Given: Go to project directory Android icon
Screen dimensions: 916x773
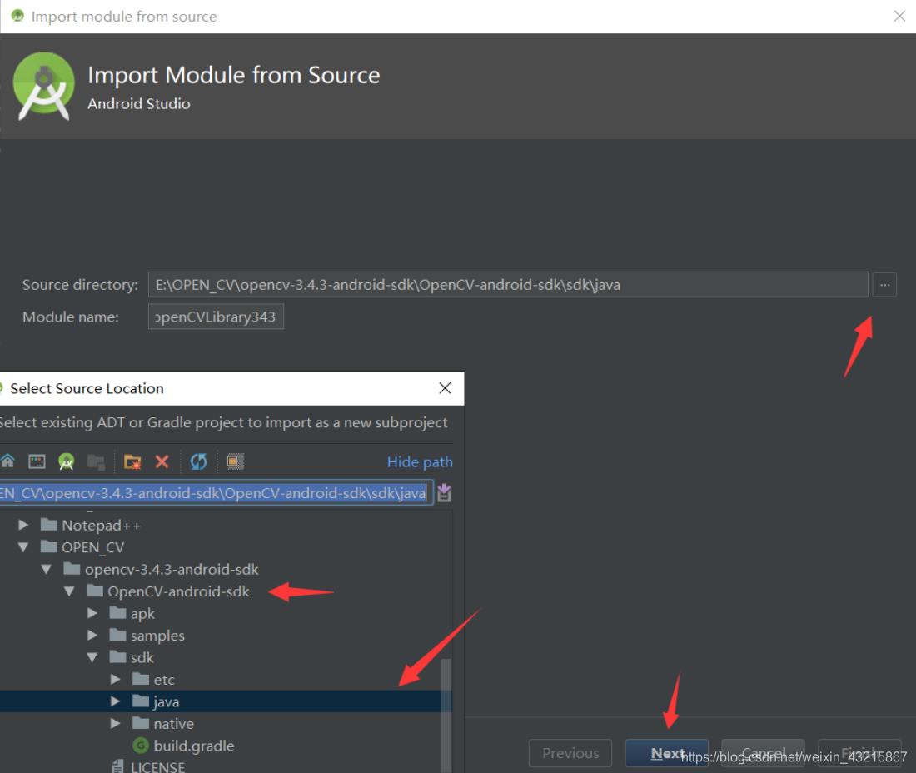Looking at the screenshot, I should coord(67,461).
